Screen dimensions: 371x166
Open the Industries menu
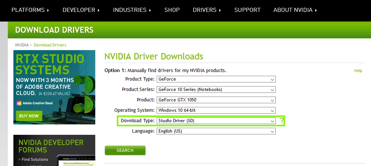[x=132, y=10]
